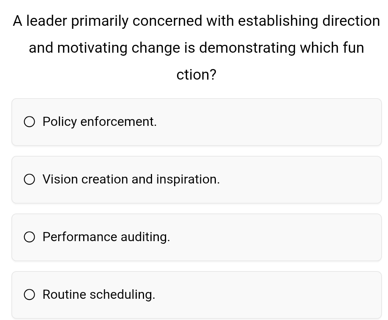This screenshot has height=320, width=388.
Task: Select the "Policy enforcement." radio button
Action: [x=29, y=122]
